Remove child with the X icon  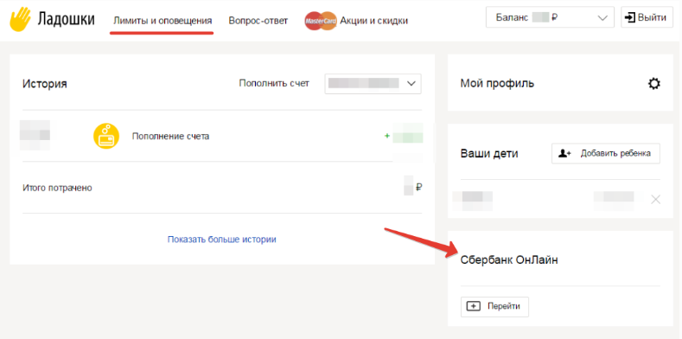click(x=655, y=200)
